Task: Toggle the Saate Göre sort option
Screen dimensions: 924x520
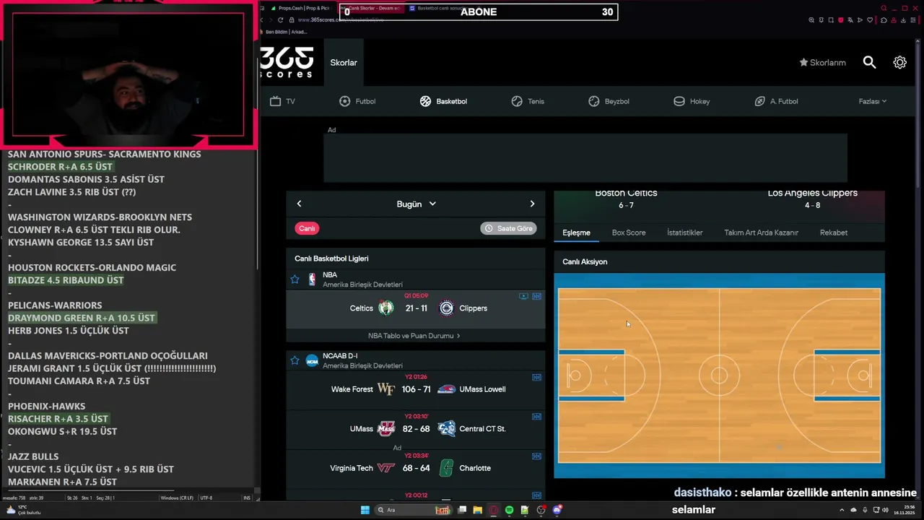Action: point(508,228)
